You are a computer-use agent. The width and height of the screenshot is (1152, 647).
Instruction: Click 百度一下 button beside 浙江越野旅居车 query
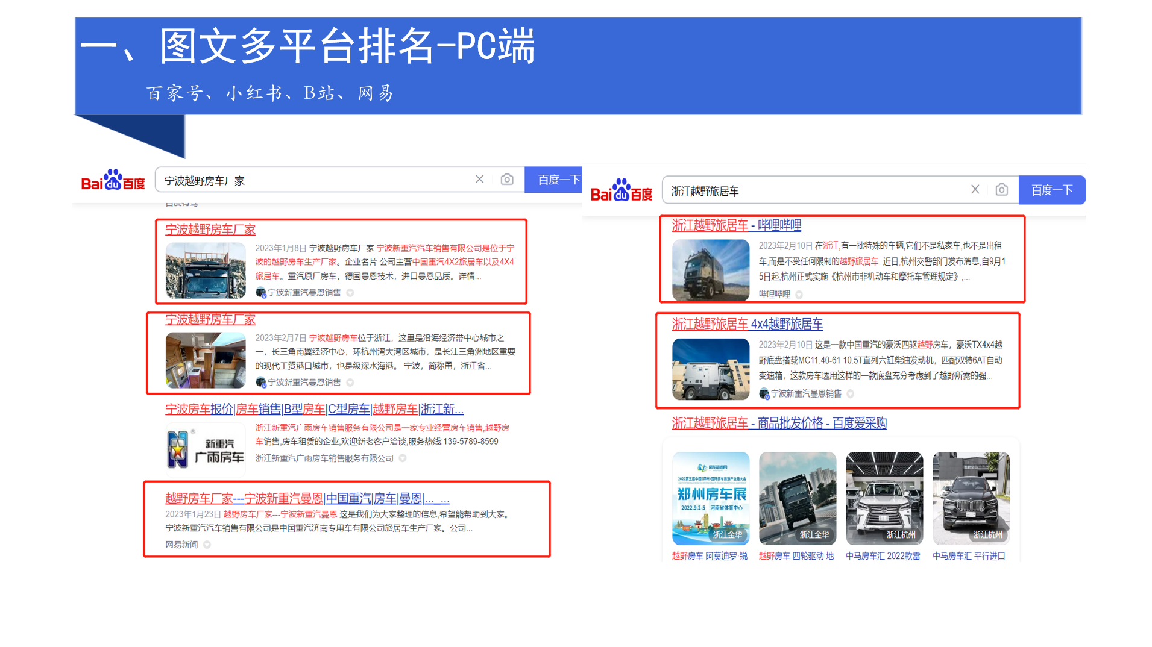pyautogui.click(x=1052, y=190)
